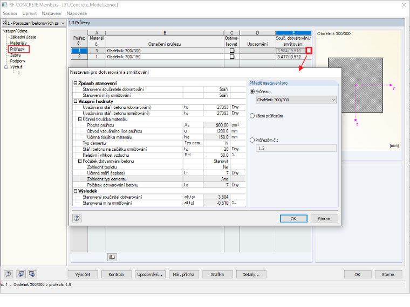Click the Kontrola button
The image size is (410, 307).
(116, 274)
